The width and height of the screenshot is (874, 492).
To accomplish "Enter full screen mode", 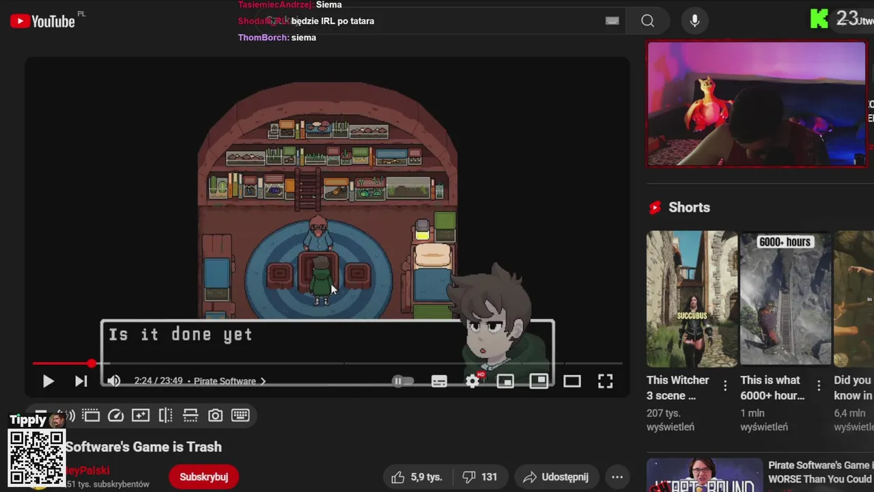I will click(x=606, y=381).
